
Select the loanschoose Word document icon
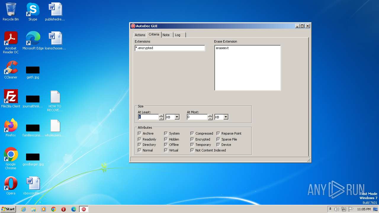[55, 41]
